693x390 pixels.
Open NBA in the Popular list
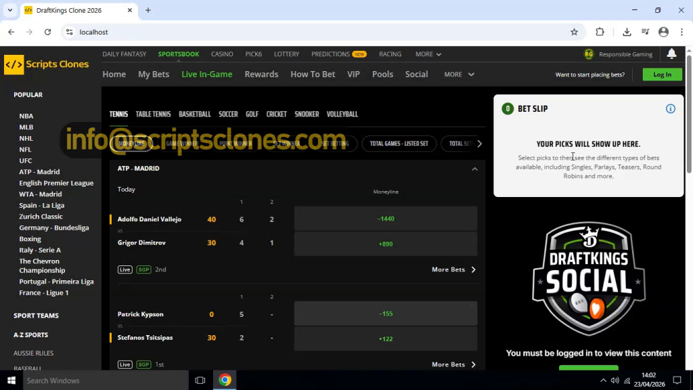(26, 116)
